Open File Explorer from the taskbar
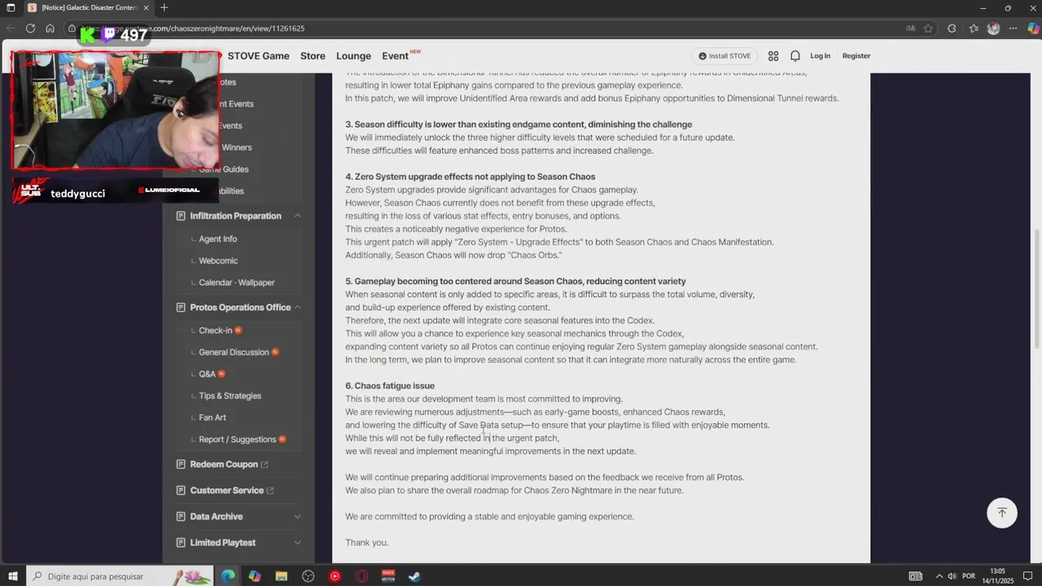This screenshot has height=586, width=1042. click(x=281, y=576)
